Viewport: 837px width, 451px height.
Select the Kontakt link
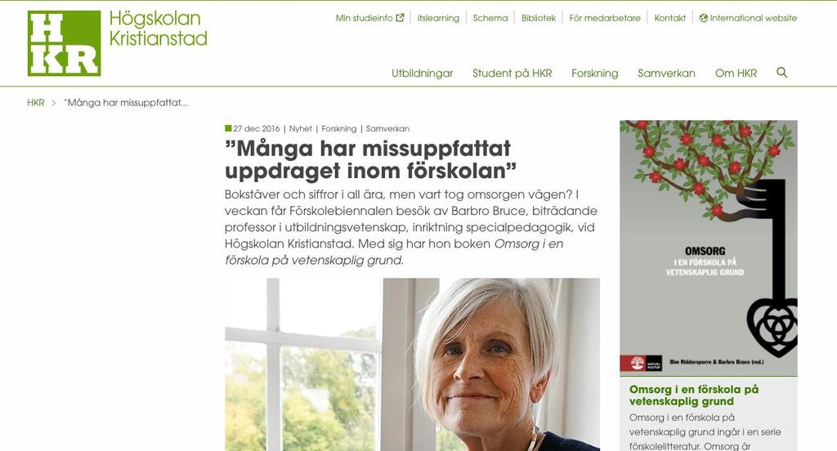coord(670,18)
